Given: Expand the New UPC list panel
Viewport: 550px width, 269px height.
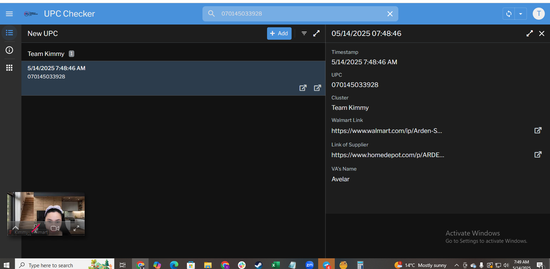Looking at the screenshot, I should coord(316,33).
